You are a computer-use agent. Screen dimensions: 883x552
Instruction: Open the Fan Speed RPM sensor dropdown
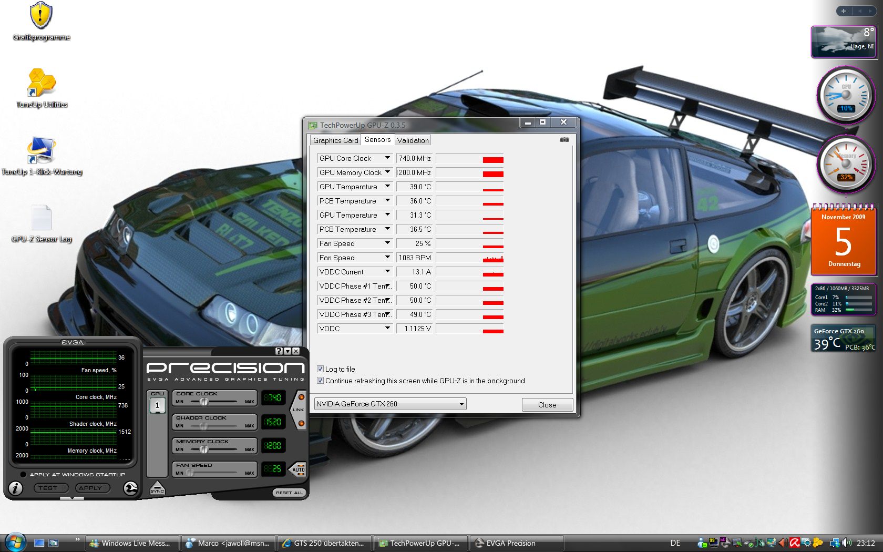coord(387,257)
